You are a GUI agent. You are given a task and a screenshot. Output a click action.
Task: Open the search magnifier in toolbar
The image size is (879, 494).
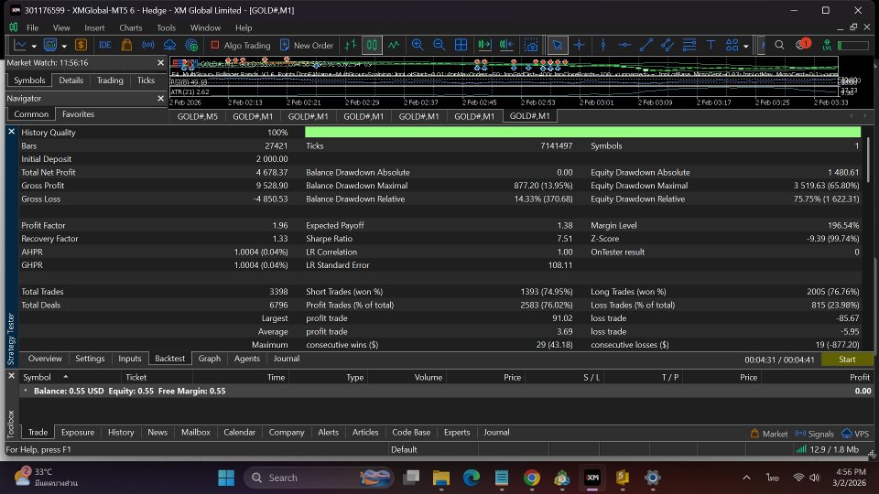(779, 45)
